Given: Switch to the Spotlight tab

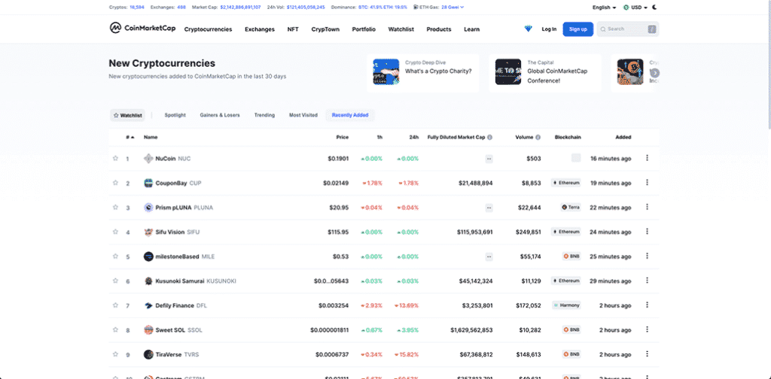Looking at the screenshot, I should pyautogui.click(x=175, y=115).
